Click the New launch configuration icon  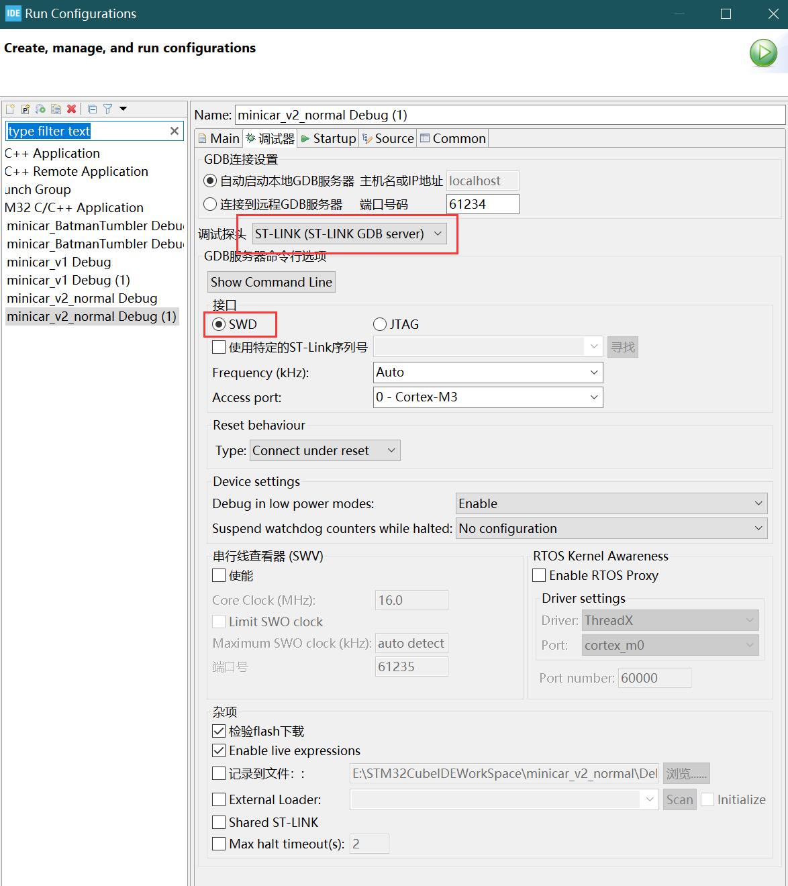pyautogui.click(x=10, y=109)
